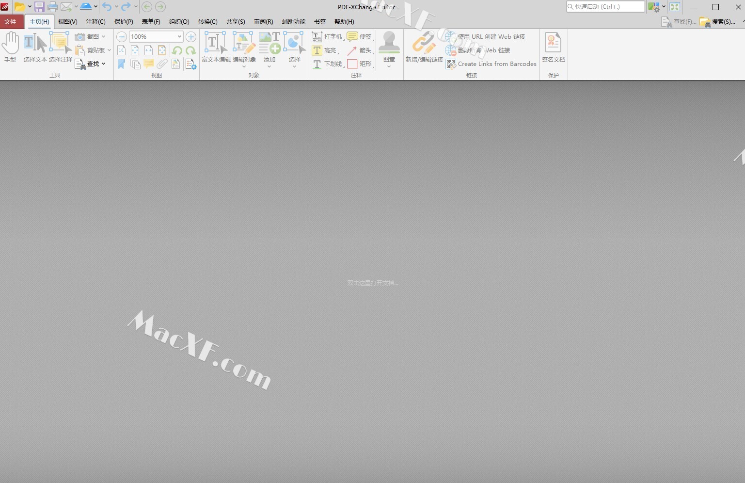Click the Select objects tool (选择)
This screenshot has width=745, height=483.
point(295,49)
